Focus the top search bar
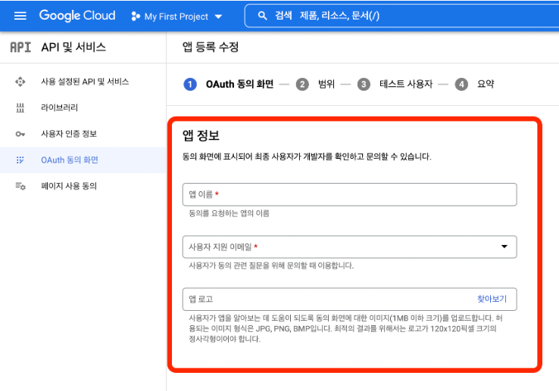Viewport: 559px width, 391px height. [401, 16]
